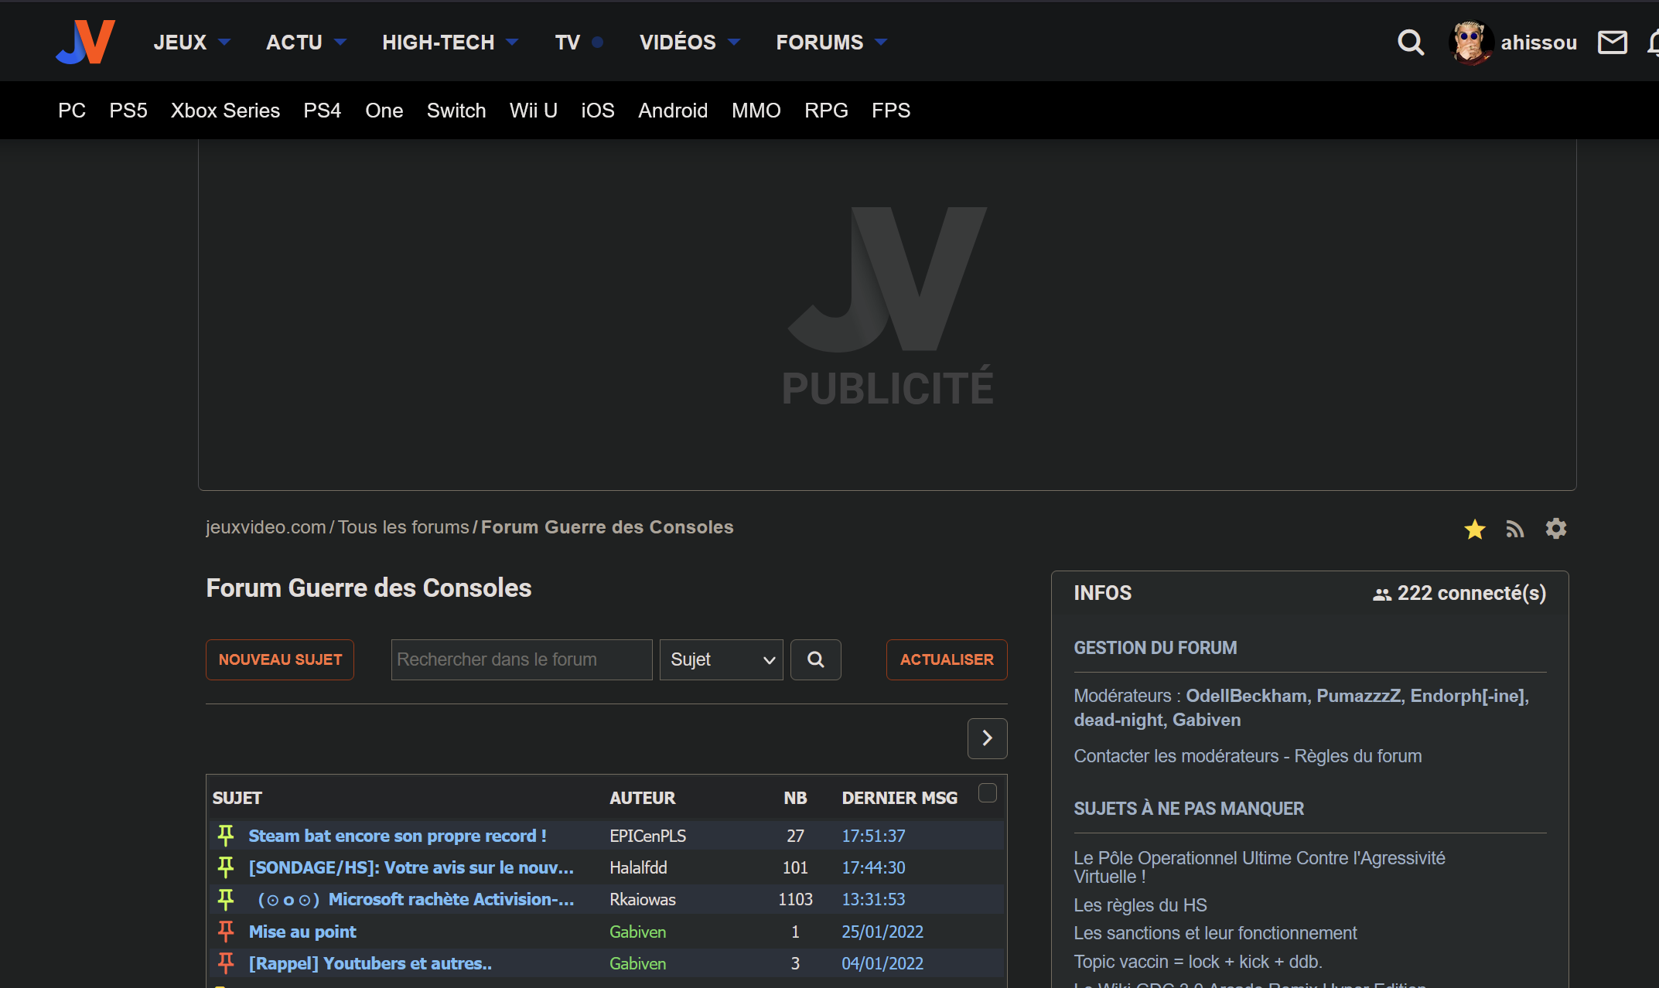The height and width of the screenshot is (988, 1659).
Task: Click pin icon beside Mise au point
Action: pos(226,932)
